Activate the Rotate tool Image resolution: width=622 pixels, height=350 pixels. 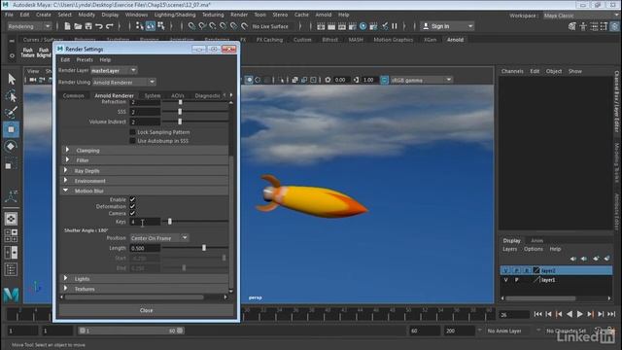pyautogui.click(x=11, y=146)
